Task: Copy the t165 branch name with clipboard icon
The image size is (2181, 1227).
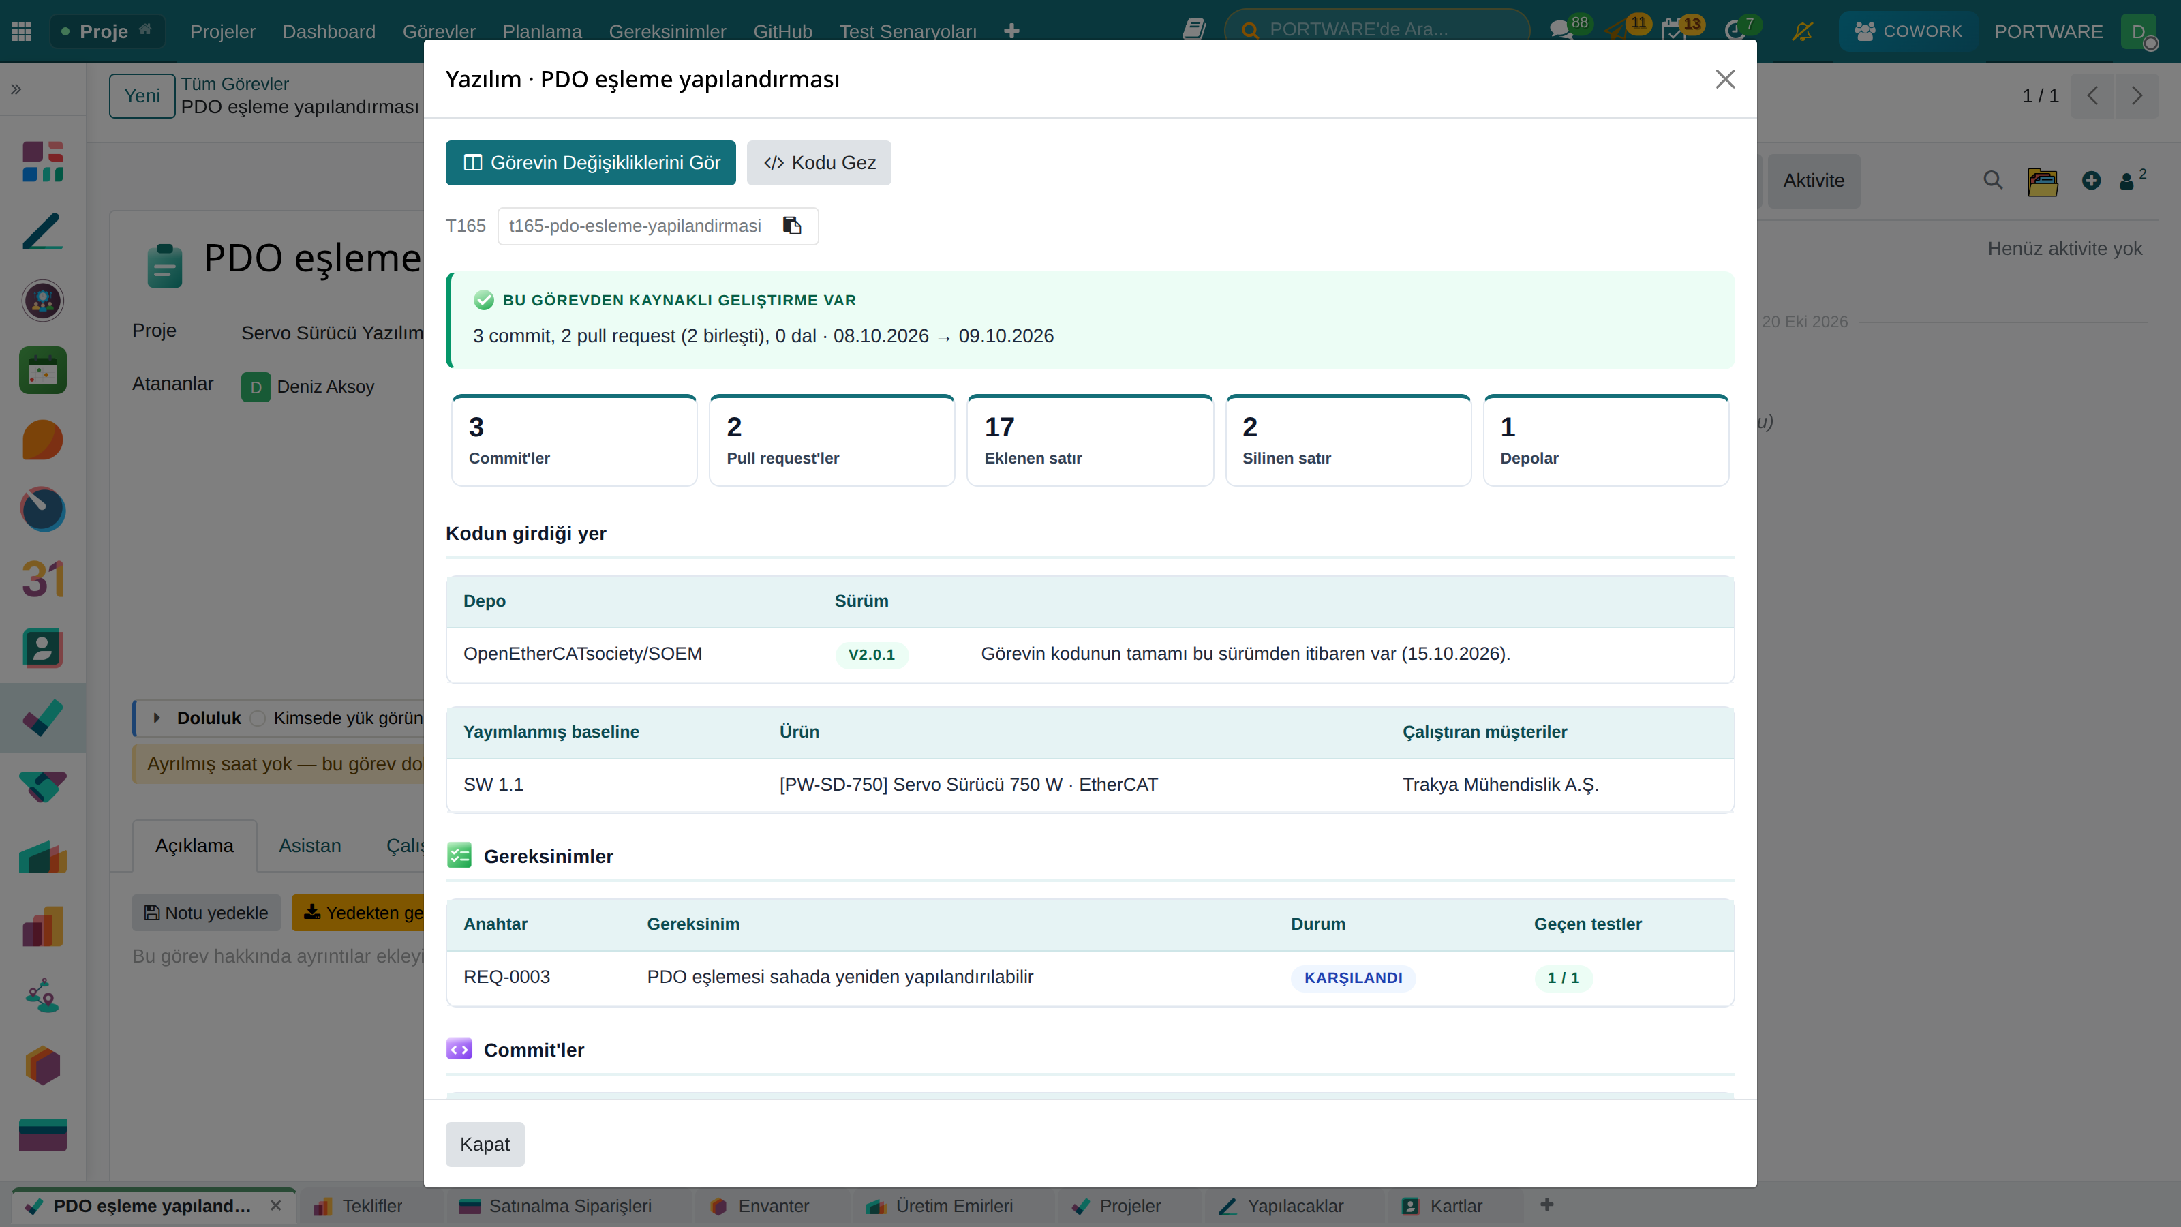Action: click(x=791, y=225)
